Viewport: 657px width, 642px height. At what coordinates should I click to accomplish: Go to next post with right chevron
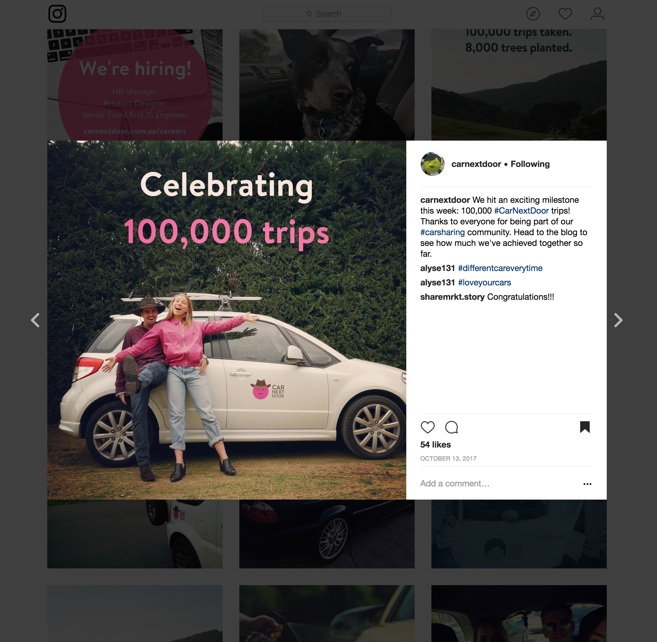click(x=618, y=320)
